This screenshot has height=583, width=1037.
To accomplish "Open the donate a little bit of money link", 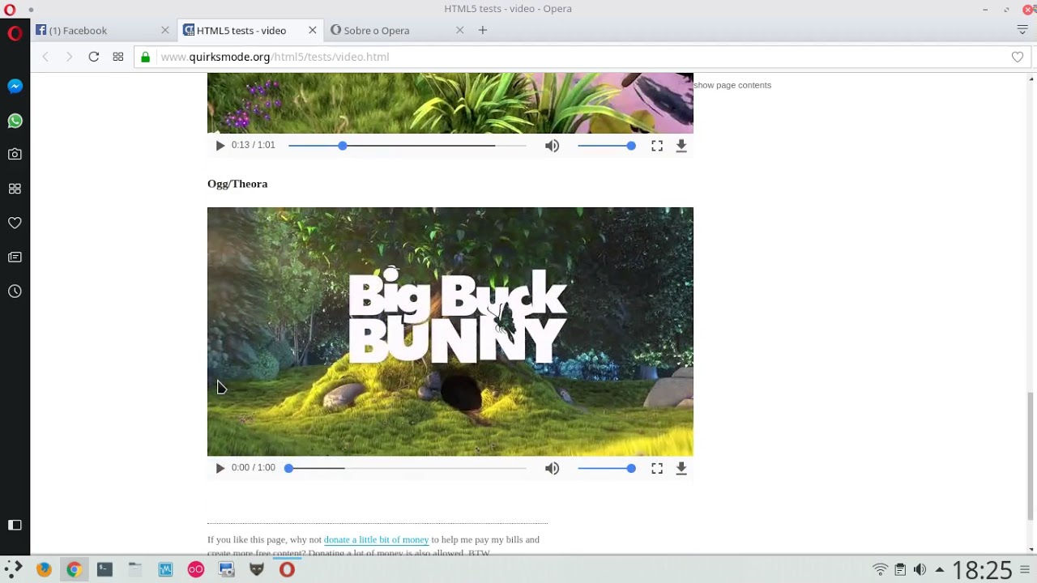I will (376, 539).
